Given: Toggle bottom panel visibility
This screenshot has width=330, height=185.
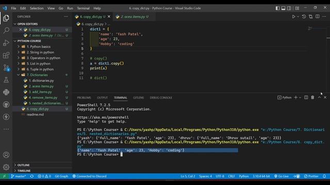Looking at the screenshot, I should (x=283, y=8).
